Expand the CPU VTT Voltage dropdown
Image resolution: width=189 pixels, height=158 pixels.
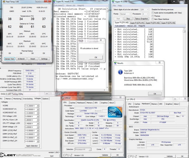click(x=38, y=123)
